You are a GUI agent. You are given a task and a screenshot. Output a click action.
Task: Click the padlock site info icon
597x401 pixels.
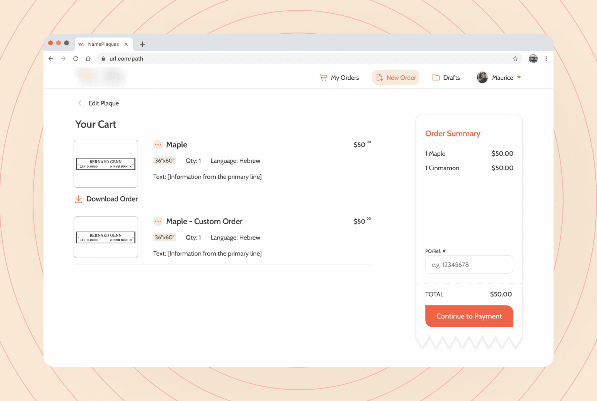[103, 59]
